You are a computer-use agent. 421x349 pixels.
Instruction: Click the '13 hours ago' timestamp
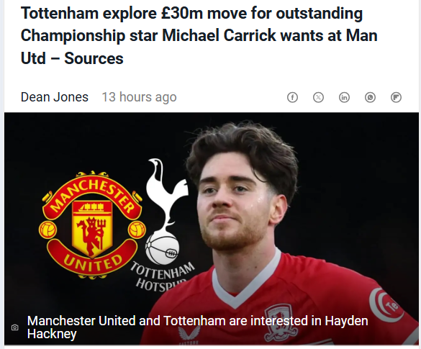pos(139,97)
